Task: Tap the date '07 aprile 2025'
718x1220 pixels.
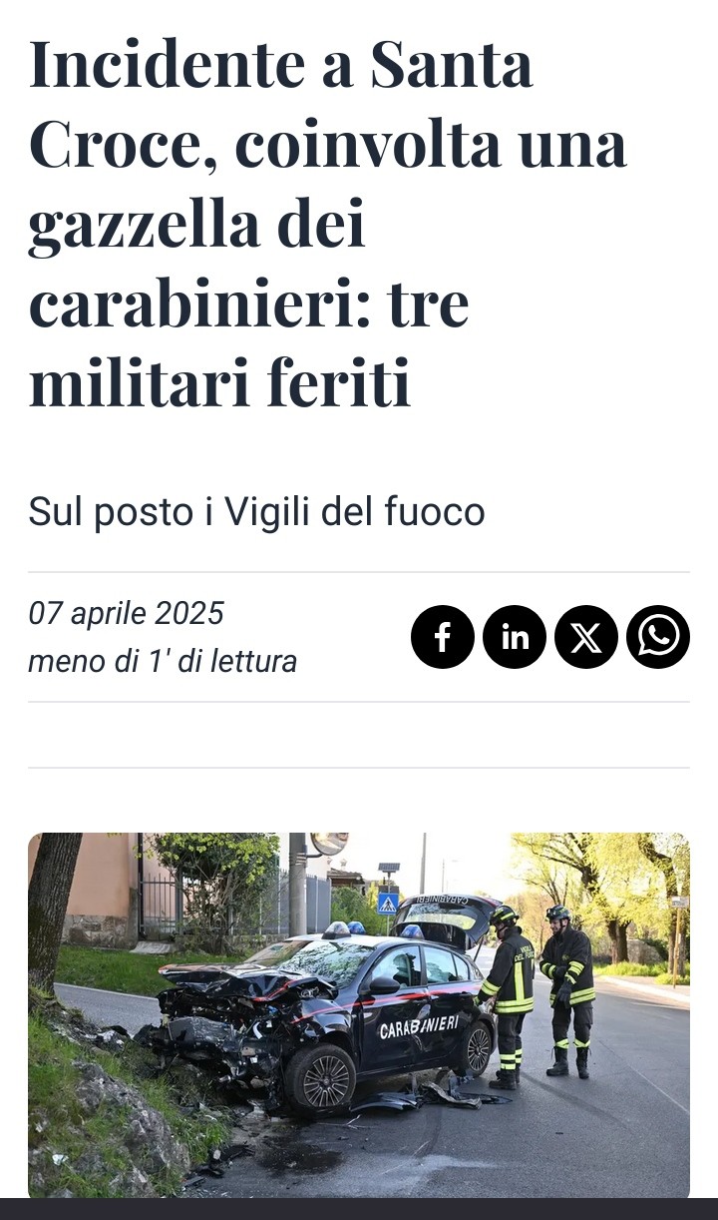Action: pos(126,613)
